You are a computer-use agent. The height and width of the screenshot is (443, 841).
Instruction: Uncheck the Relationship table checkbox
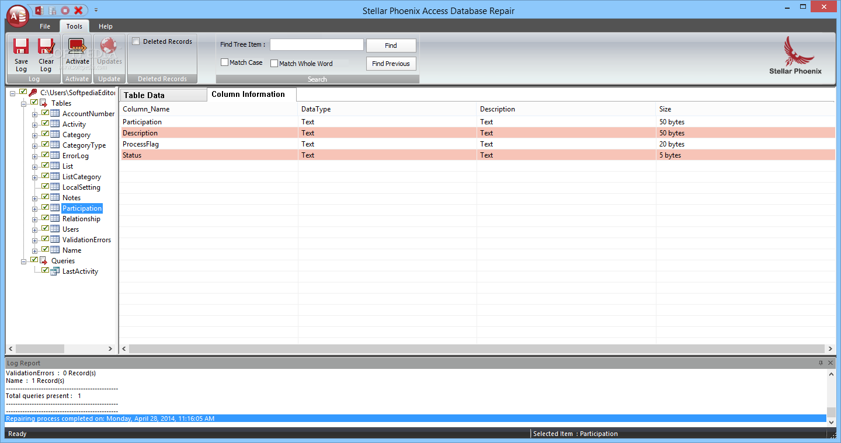point(45,218)
